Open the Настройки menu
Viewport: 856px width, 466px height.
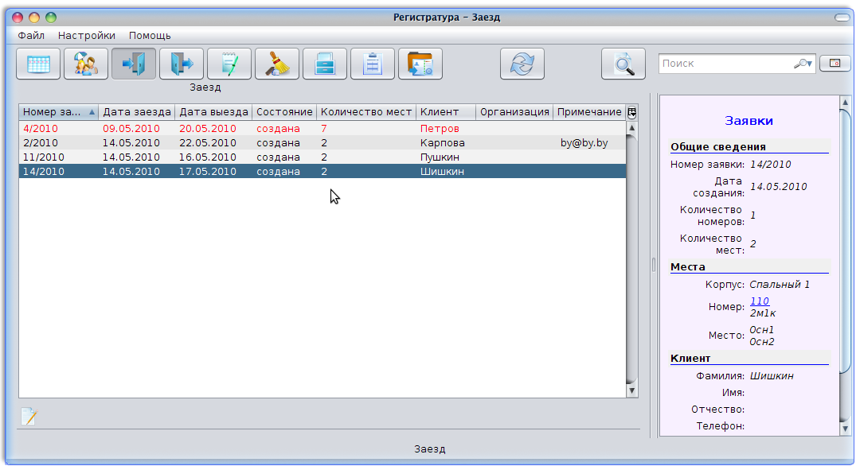[87, 36]
